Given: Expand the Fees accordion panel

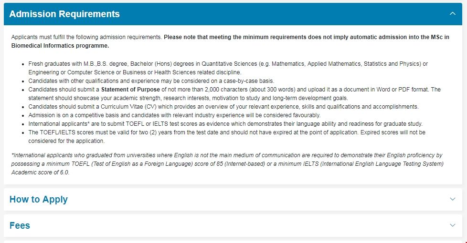Looking at the screenshot, I should (x=233, y=225).
